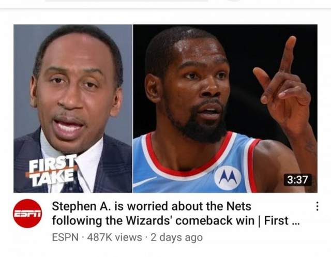
Task: Play the Stephen A. Nets video thumbnail
Action: [165, 109]
